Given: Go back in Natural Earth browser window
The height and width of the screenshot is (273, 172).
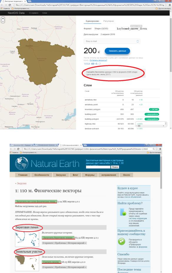Looking at the screenshot, I should (x=11, y=149).
